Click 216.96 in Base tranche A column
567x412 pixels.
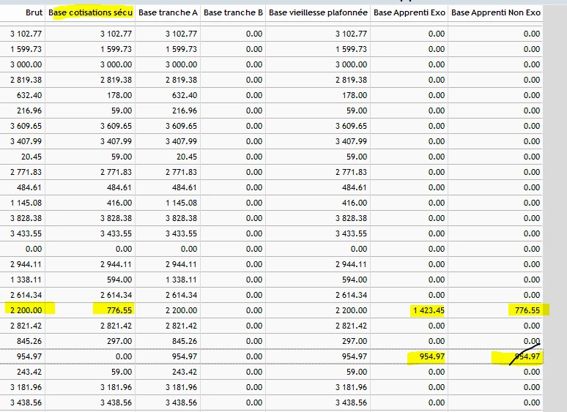185,111
